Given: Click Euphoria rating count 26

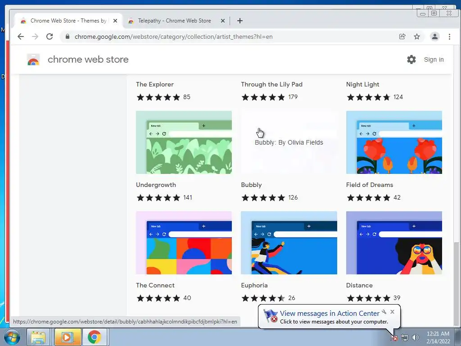Looking at the screenshot, I should tap(292, 298).
